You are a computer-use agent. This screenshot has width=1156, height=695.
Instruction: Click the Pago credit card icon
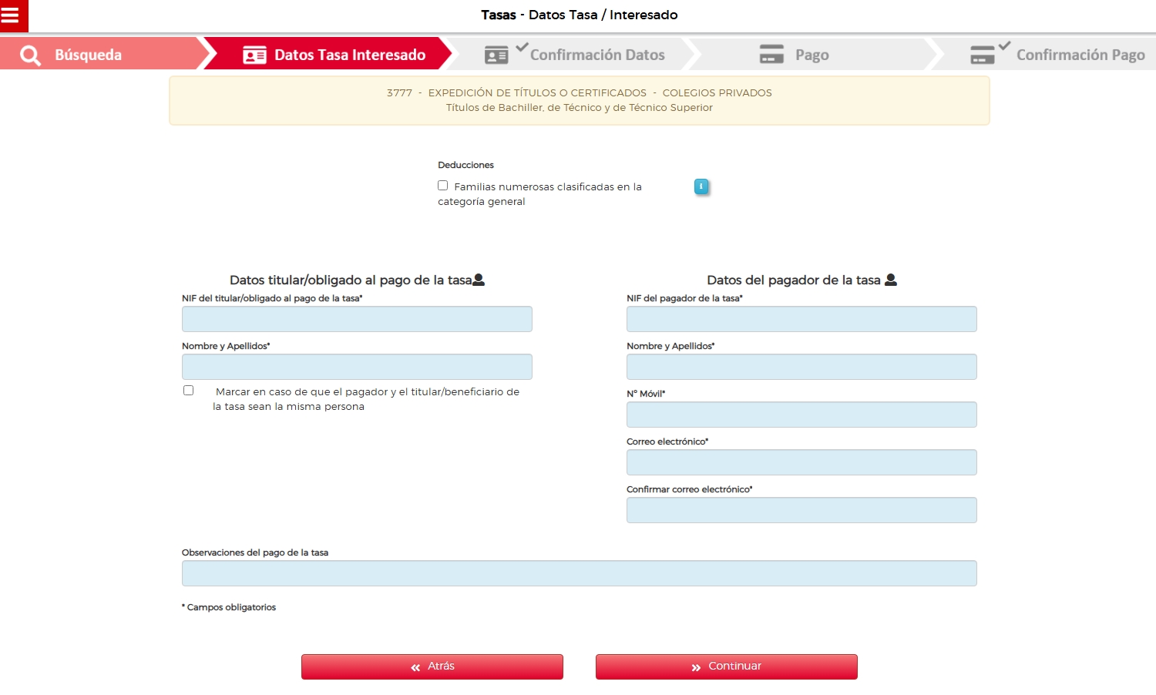coord(771,55)
